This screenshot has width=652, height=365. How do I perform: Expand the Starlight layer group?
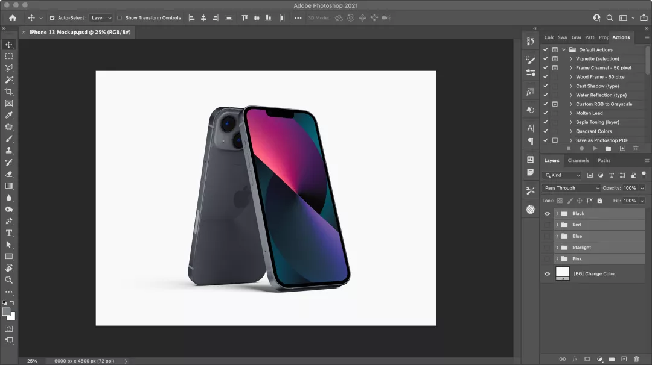(x=557, y=248)
